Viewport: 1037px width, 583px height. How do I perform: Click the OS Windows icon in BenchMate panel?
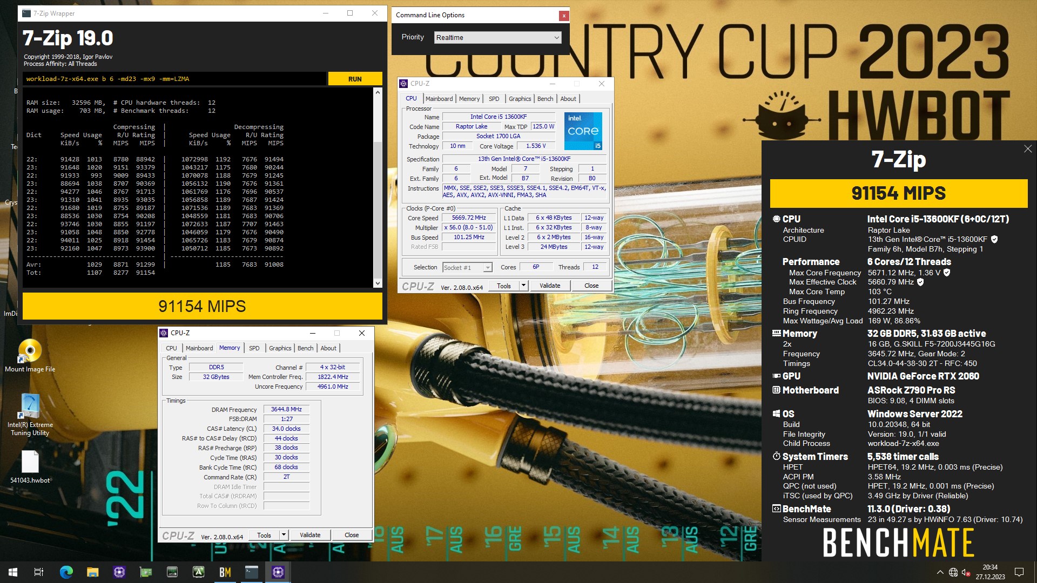click(776, 414)
